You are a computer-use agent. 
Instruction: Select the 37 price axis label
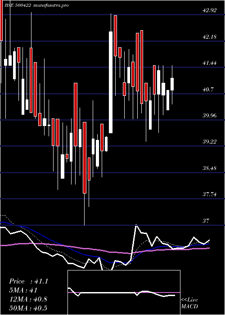pyautogui.click(x=207, y=221)
